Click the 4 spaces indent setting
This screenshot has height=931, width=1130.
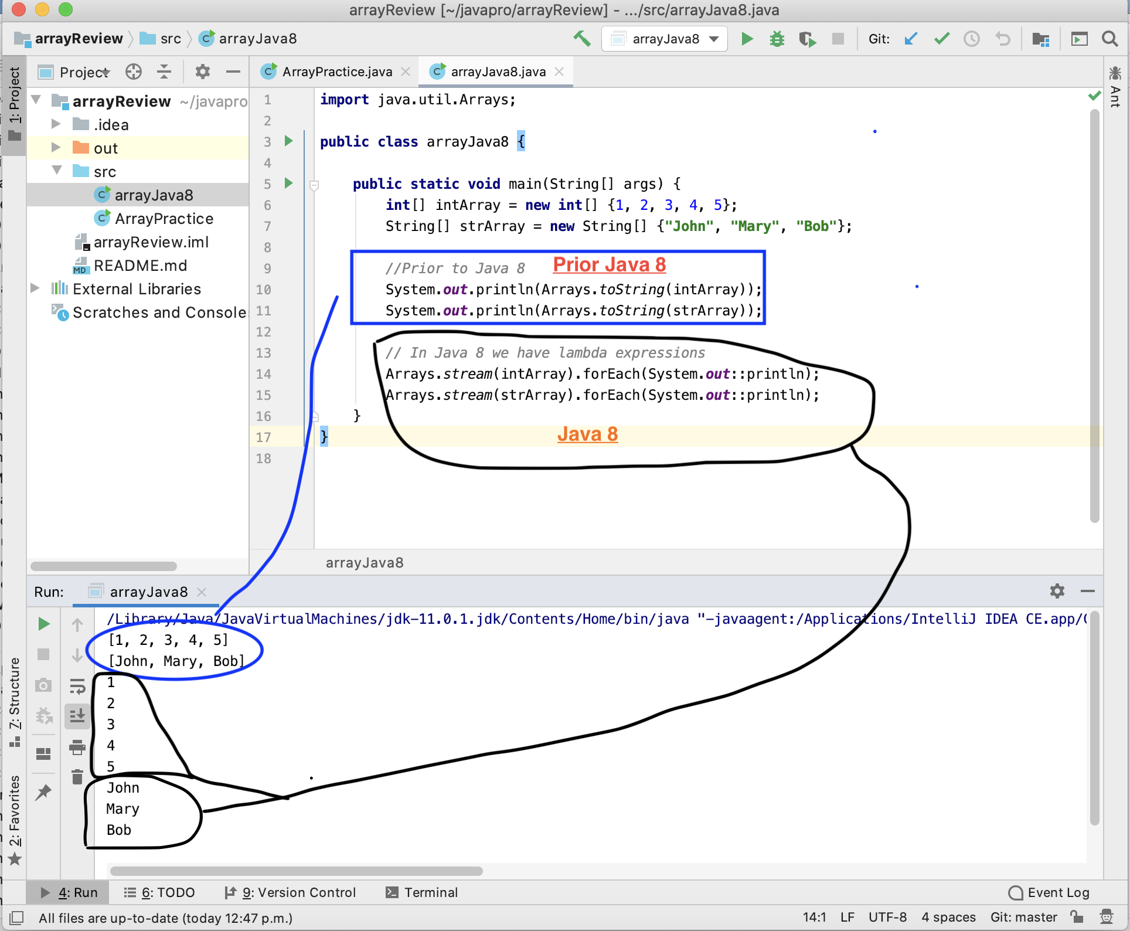(x=948, y=917)
